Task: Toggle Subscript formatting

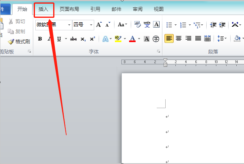Action: tap(83, 39)
